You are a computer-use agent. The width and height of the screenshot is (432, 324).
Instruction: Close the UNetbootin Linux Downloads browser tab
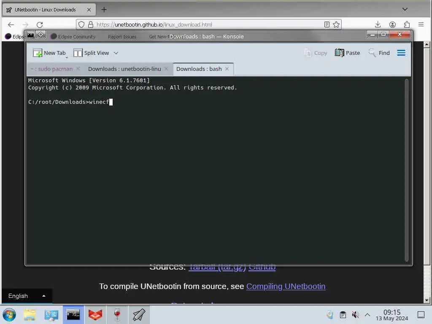tap(89, 10)
